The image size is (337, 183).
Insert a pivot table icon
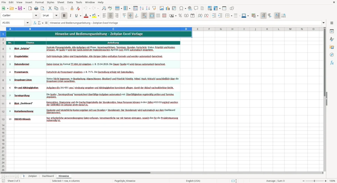[x=174, y=8]
